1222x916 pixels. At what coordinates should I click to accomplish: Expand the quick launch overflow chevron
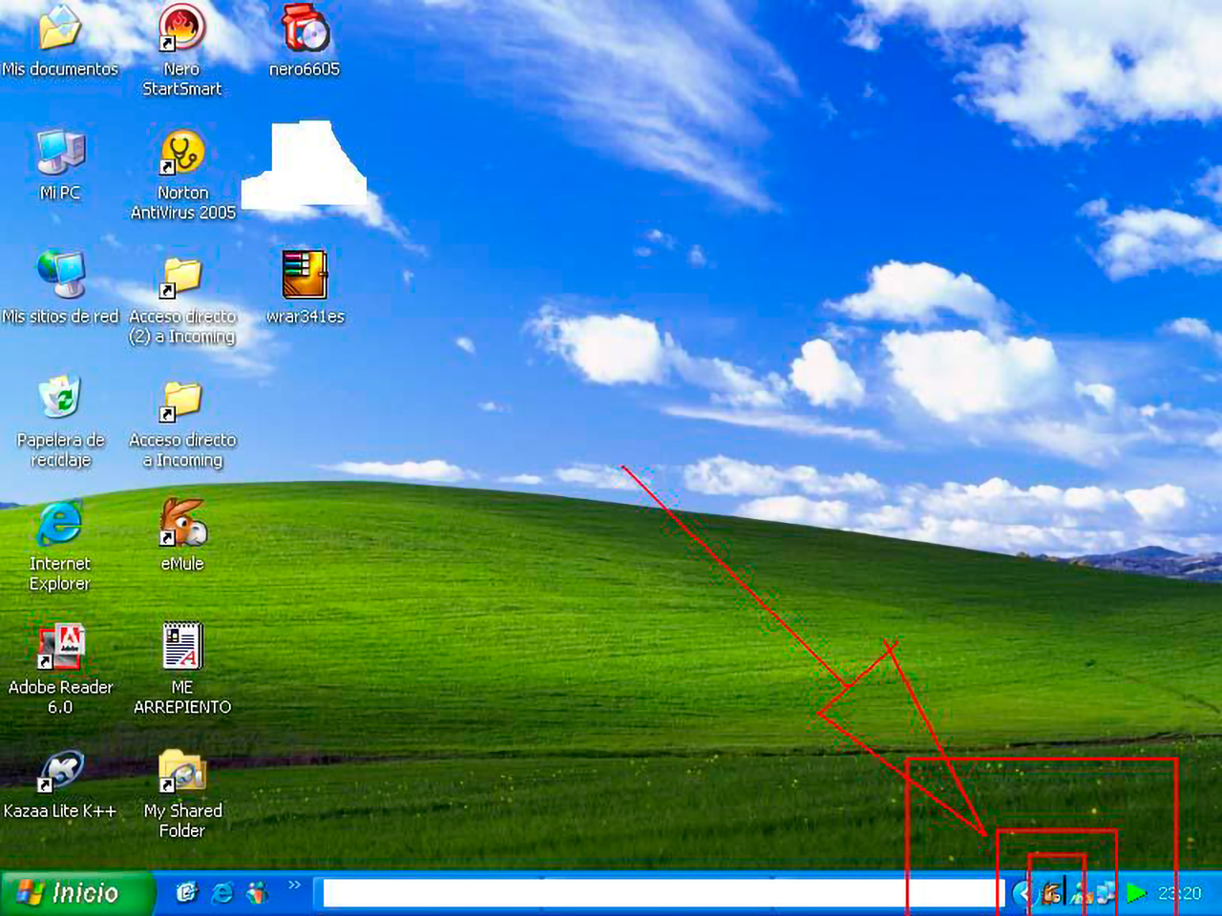click(x=294, y=886)
